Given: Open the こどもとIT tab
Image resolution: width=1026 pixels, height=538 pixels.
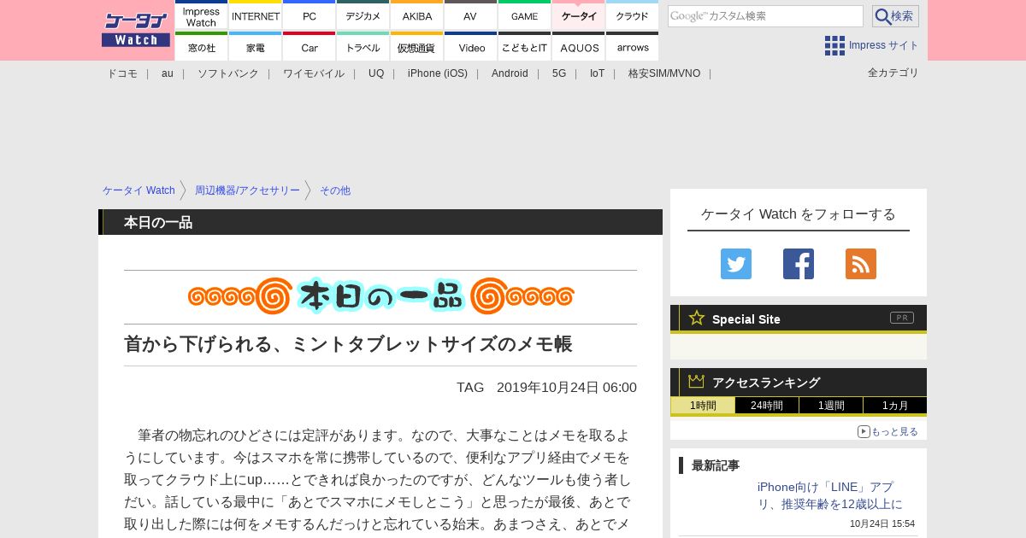Looking at the screenshot, I should (x=525, y=46).
